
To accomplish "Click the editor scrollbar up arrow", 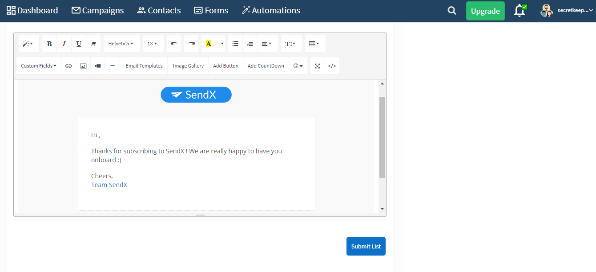I will tap(382, 84).
